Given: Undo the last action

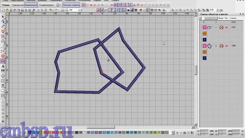Looking at the screenshot, I should [50, 10].
